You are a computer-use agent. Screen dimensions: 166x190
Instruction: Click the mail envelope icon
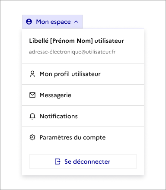pos(32,95)
